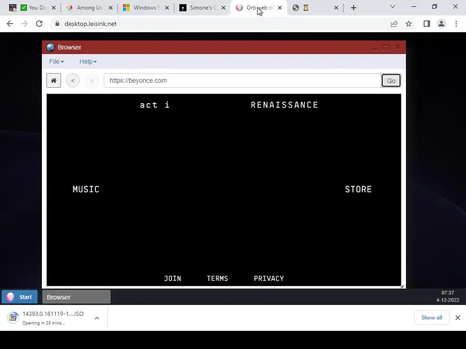The image size is (466, 349).
Task: Click Show all downloads
Action: coord(431,318)
